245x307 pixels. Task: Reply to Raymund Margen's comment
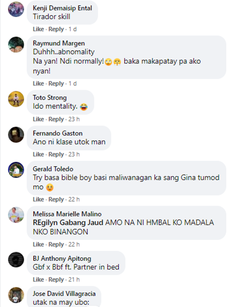[x=56, y=83]
